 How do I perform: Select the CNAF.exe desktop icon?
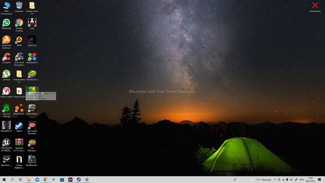[32, 41]
